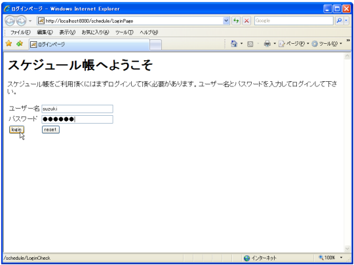The width and height of the screenshot is (354, 265).
Task: Click the vertical scrollbar down arrow
Action: point(347,249)
